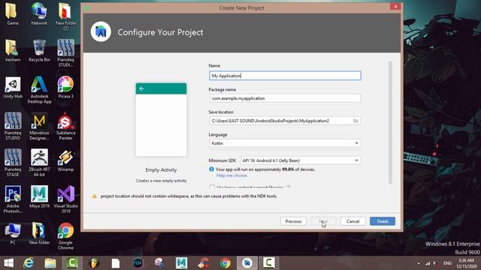Open File Explorer from the taskbar
Image resolution: width=481 pixels, height=270 pixels.
(50, 263)
